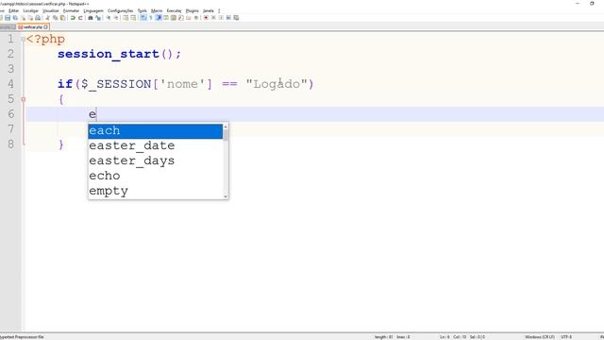Click the "Logado" string on line 4
604x340 pixels.
point(277,84)
